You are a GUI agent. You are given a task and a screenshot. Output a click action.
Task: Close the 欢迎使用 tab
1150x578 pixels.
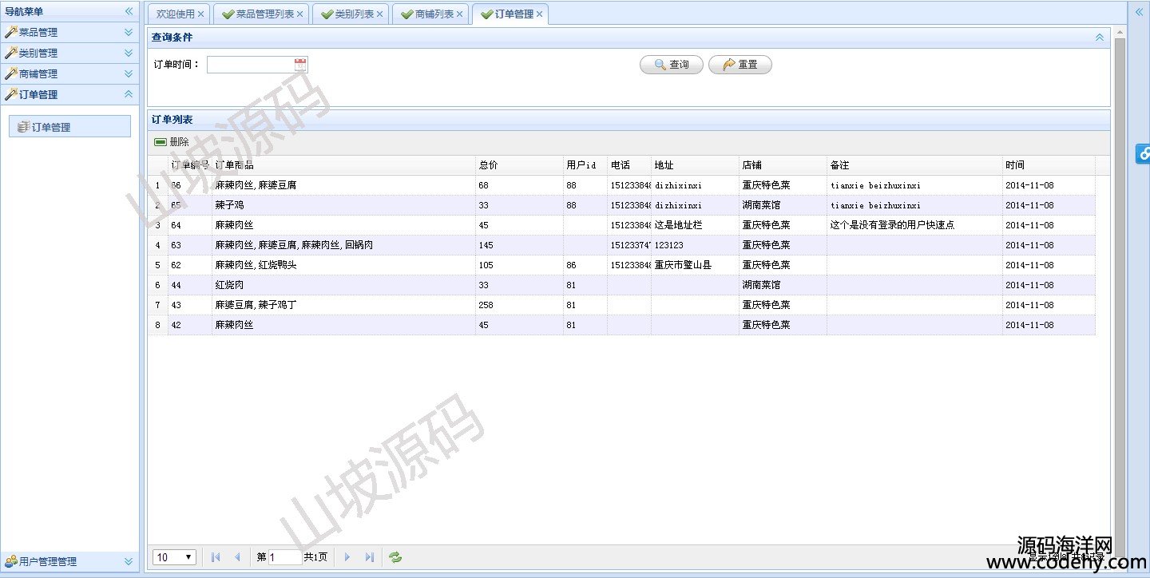(200, 14)
